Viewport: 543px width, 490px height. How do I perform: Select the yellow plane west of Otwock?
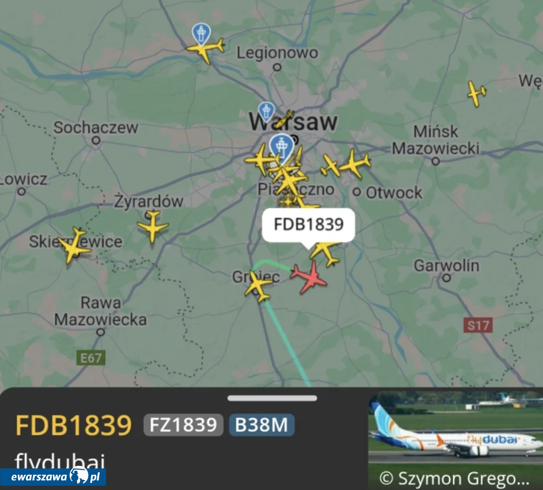tap(353, 163)
